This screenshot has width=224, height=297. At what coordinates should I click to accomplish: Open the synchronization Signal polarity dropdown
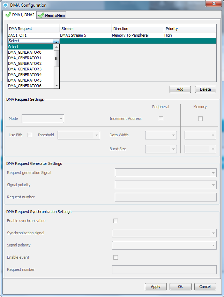164,245
